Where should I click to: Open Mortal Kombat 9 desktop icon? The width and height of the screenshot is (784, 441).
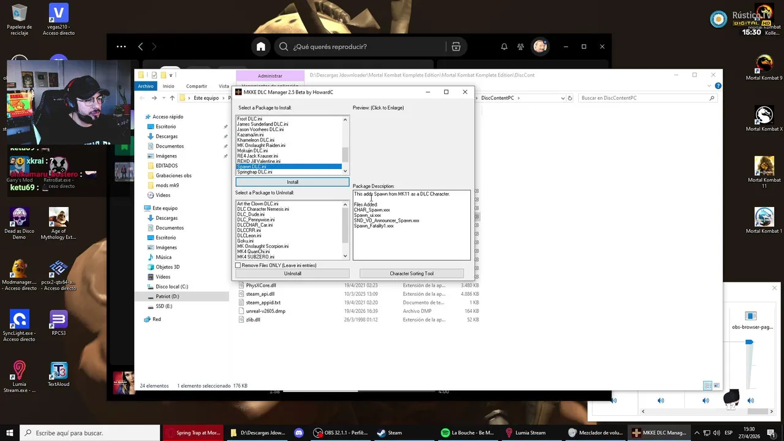764,67
